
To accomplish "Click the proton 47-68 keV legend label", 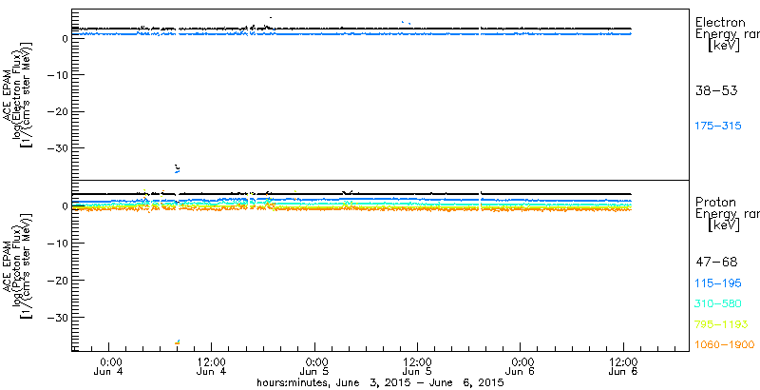I will [x=716, y=263].
